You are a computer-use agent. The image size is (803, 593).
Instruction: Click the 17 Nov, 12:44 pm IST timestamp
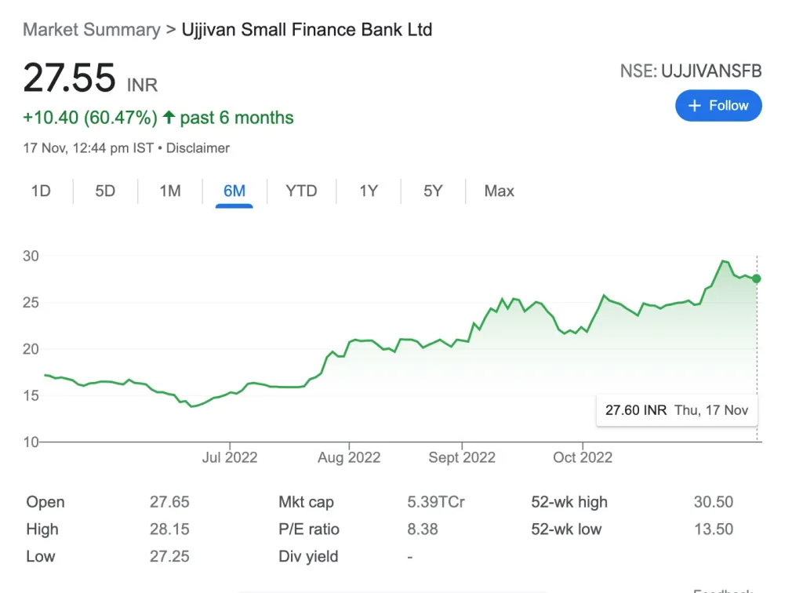point(88,148)
